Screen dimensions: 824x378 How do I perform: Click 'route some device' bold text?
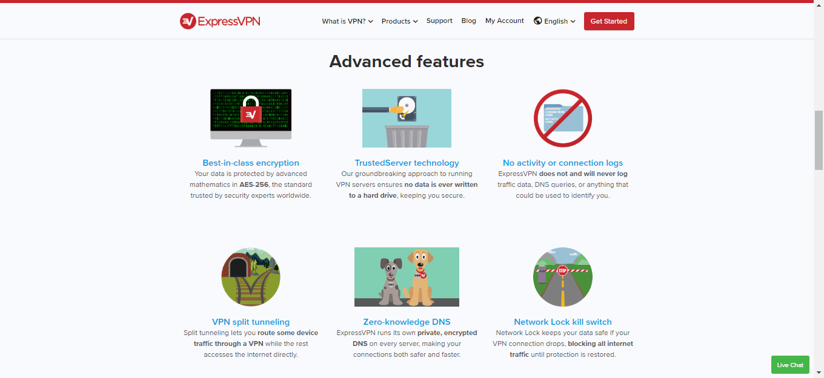287,333
